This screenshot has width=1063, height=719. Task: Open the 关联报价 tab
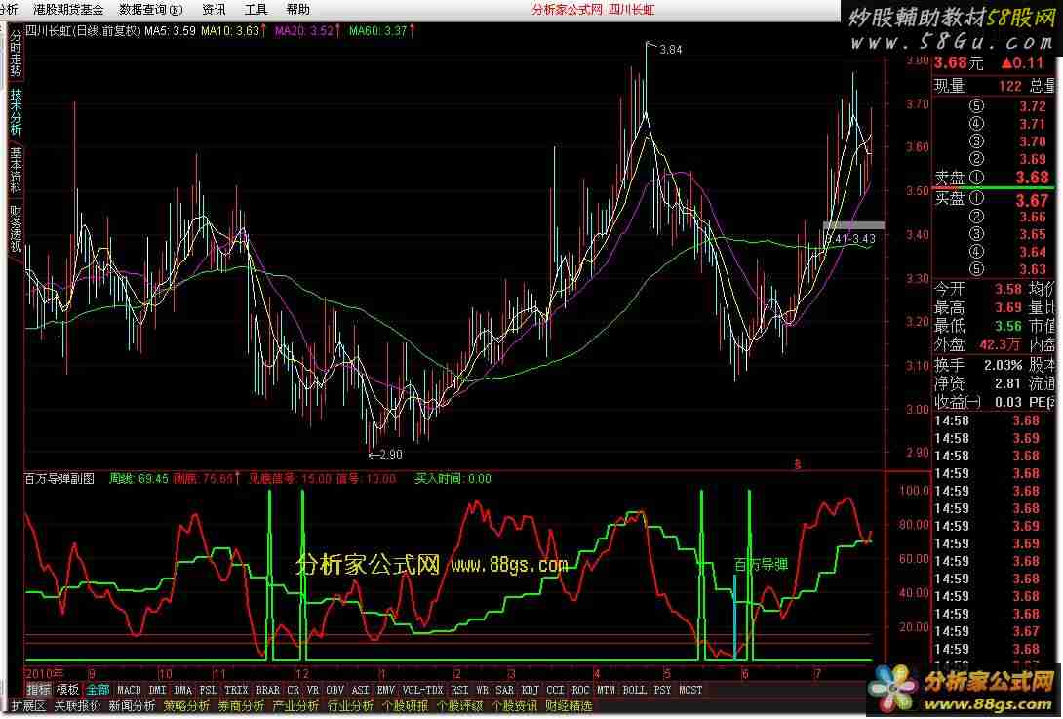tap(77, 706)
